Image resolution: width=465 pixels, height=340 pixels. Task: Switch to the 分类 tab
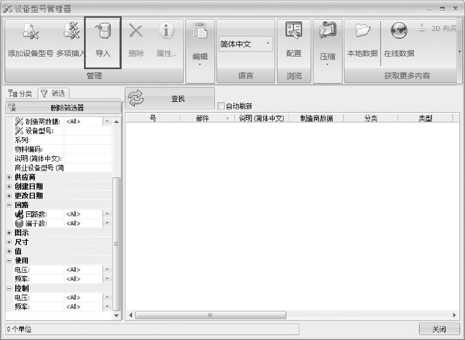[x=21, y=94]
